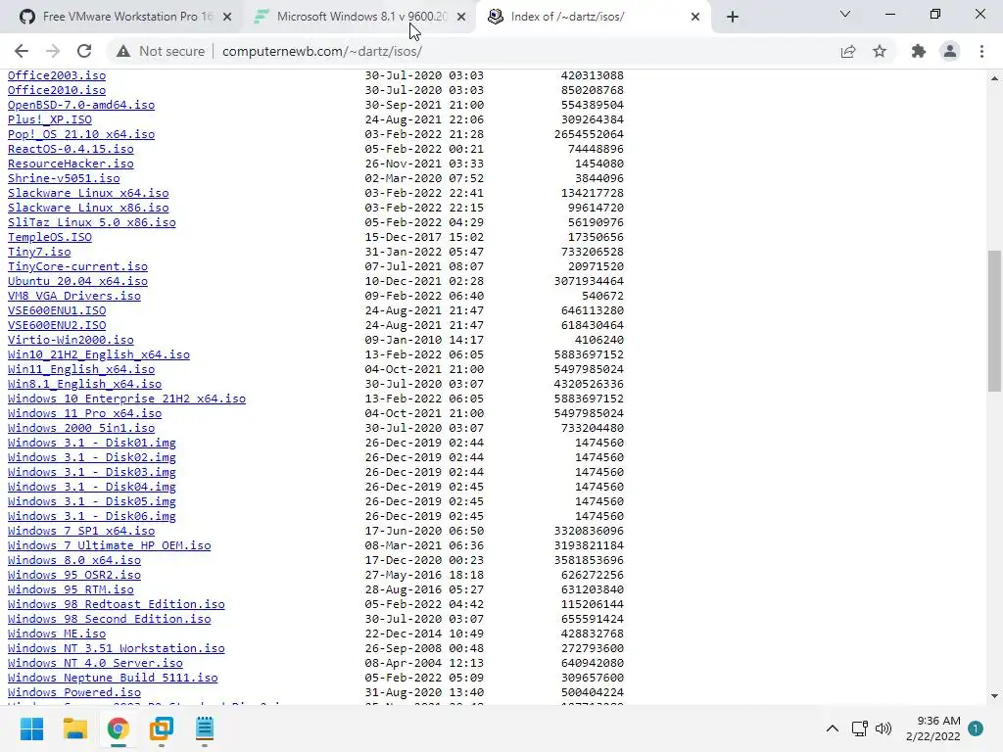Screen dimensions: 1003x752
Task: Open Win8.1_English_x64.iso link
Action: [x=84, y=384]
